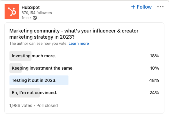Open the HubSpot company name link
The width and height of the screenshot is (169, 115).
coord(31,7)
